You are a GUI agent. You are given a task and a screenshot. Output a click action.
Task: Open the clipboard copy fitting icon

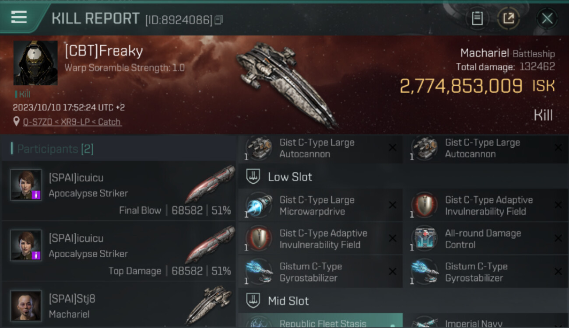click(477, 18)
